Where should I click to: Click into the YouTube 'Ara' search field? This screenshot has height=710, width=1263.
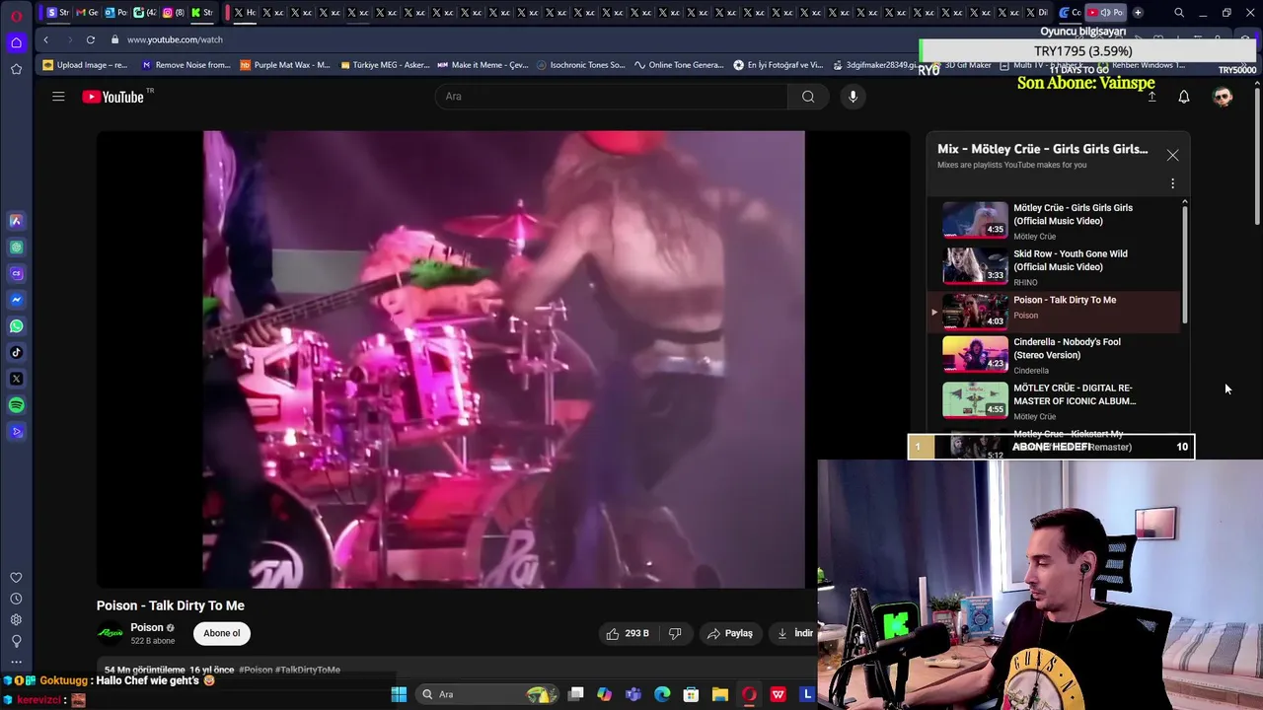coord(612,97)
